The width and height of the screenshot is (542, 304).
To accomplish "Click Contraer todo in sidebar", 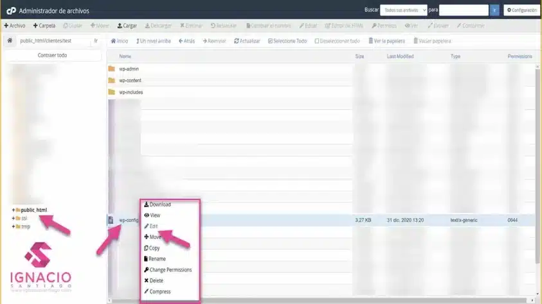I will 53,55.
